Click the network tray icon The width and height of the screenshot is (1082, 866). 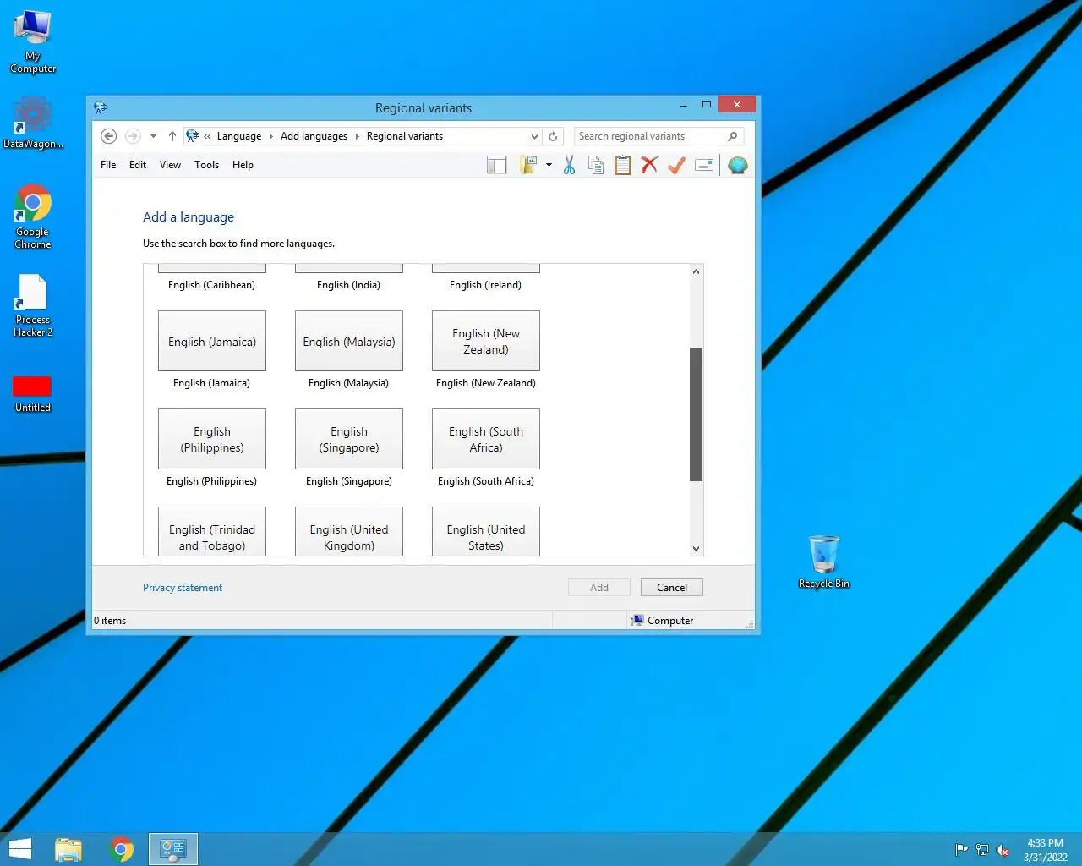point(982,850)
